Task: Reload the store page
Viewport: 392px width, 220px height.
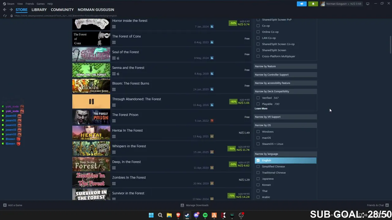Action: pyautogui.click(x=5, y=16)
